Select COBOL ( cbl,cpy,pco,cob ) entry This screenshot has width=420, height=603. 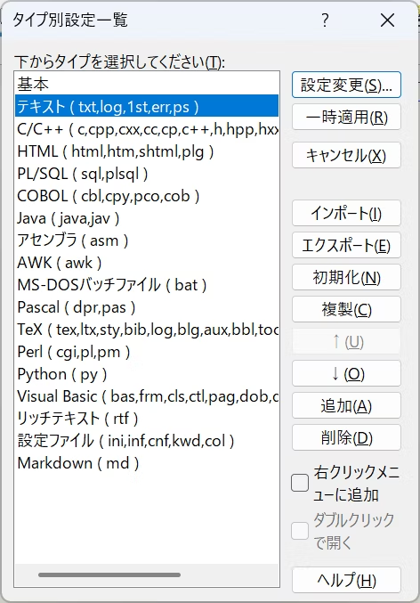(147, 196)
